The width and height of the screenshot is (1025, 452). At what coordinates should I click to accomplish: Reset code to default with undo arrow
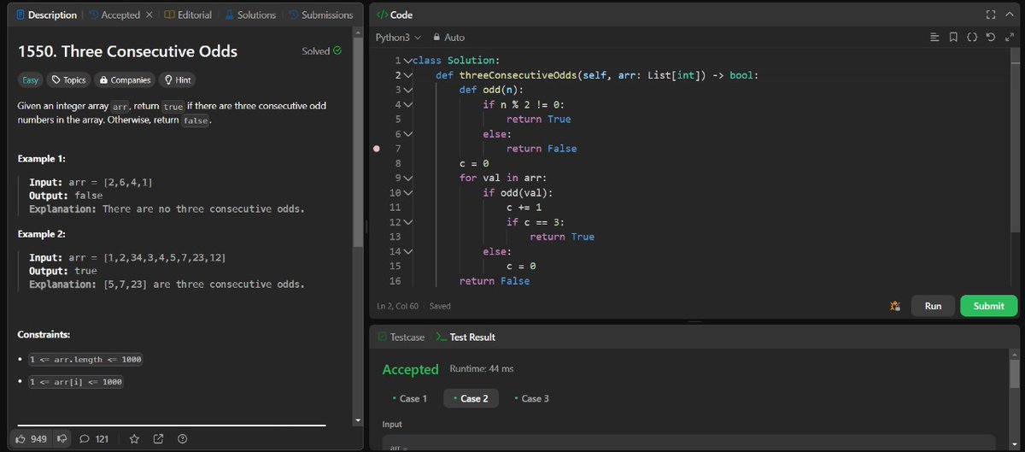992,38
